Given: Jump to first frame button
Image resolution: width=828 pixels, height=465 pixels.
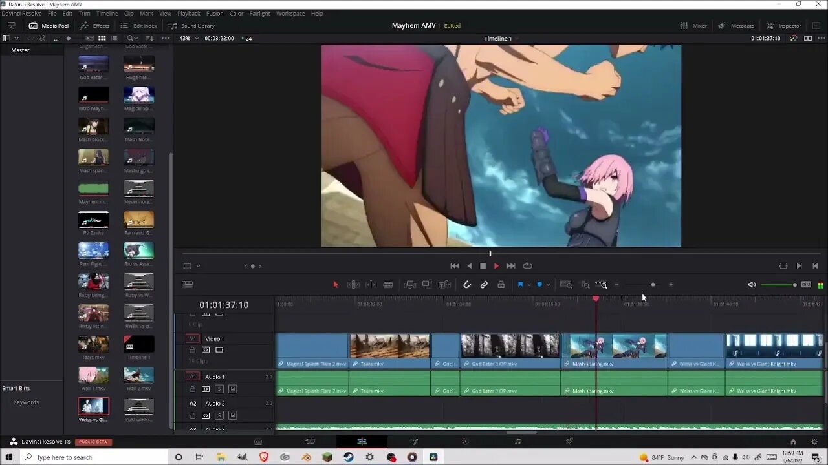Looking at the screenshot, I should (x=455, y=266).
